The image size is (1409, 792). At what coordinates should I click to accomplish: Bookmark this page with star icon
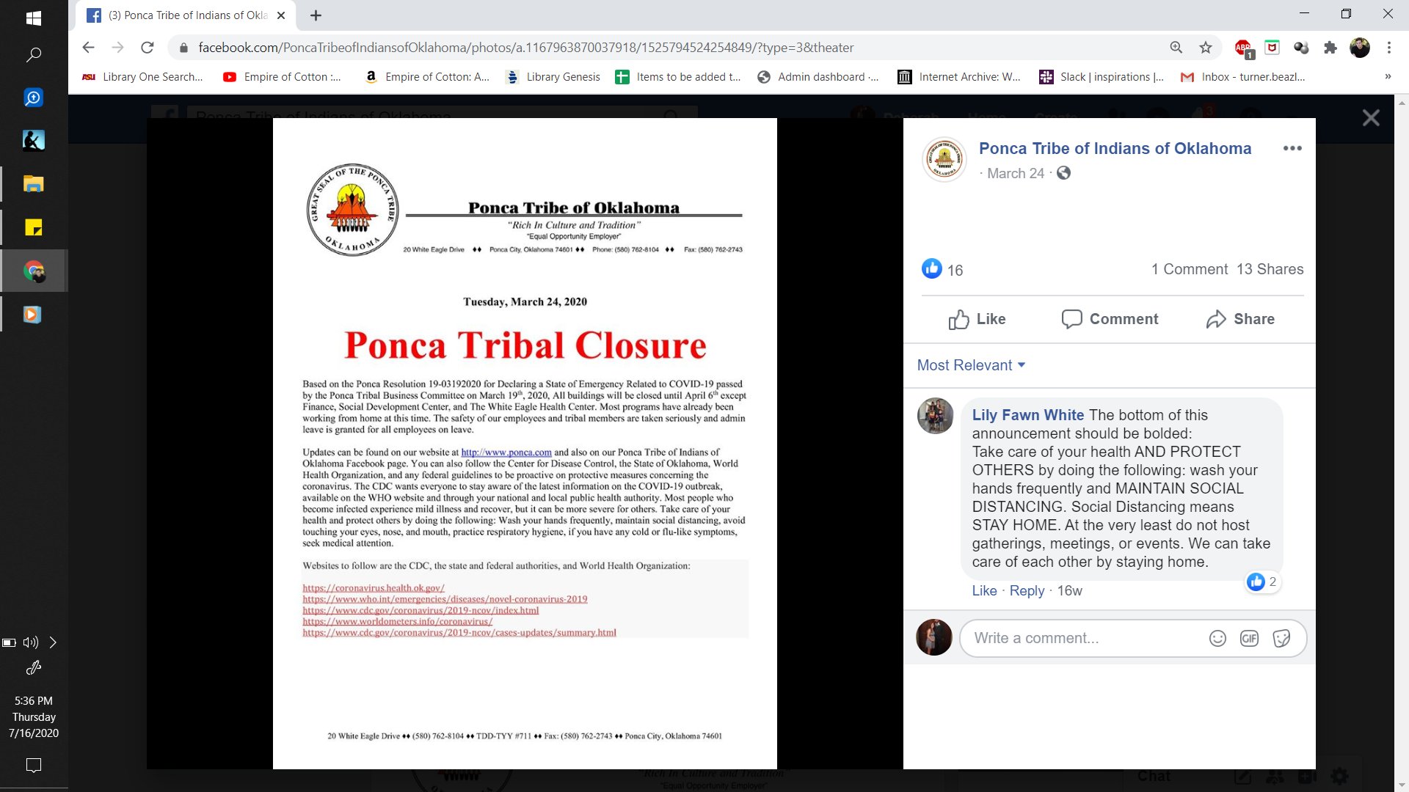pyautogui.click(x=1206, y=48)
